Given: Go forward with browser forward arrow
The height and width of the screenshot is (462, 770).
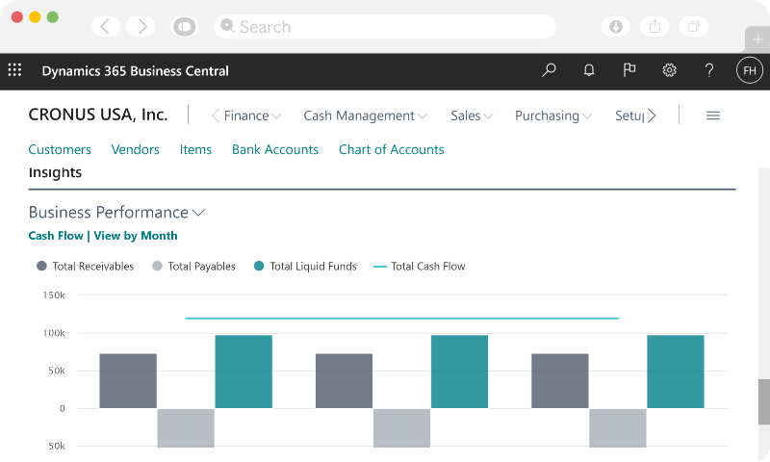Looking at the screenshot, I should coord(141,27).
